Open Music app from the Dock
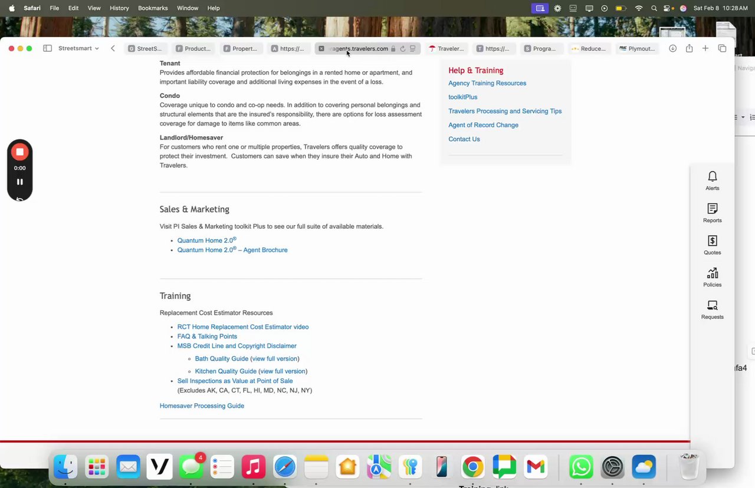Screen dimensions: 755x488 click(254, 467)
